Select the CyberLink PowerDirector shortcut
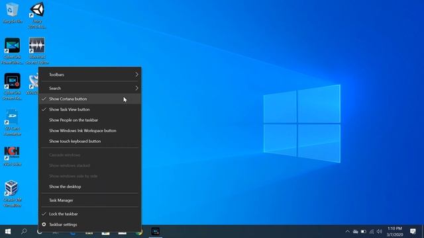 tap(12, 51)
